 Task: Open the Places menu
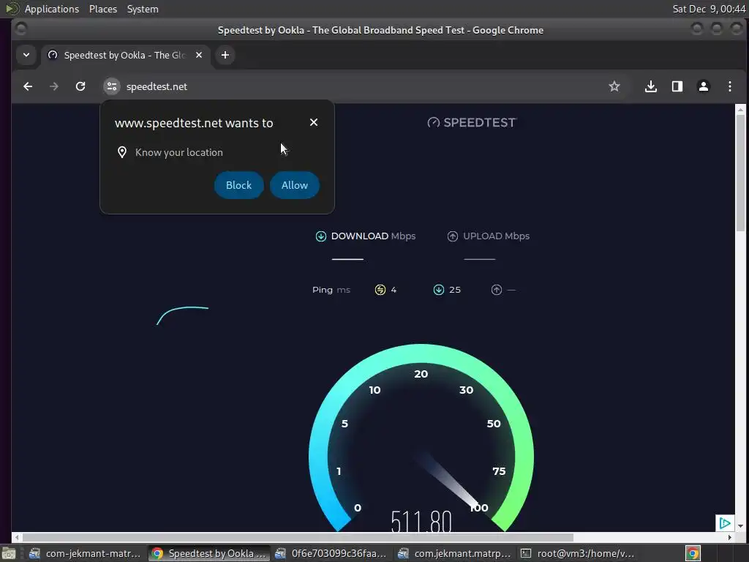pyautogui.click(x=102, y=9)
